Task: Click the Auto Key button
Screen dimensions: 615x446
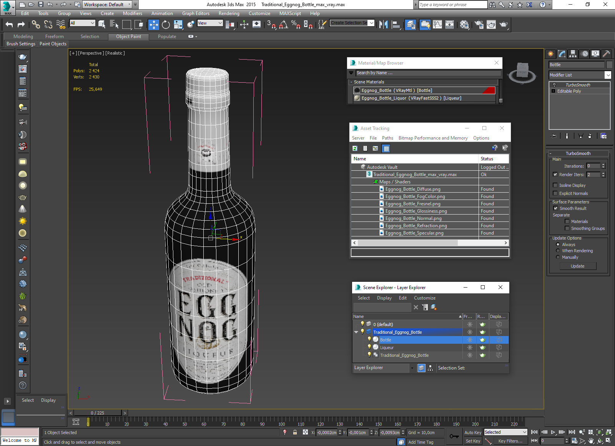Action: tap(472, 433)
